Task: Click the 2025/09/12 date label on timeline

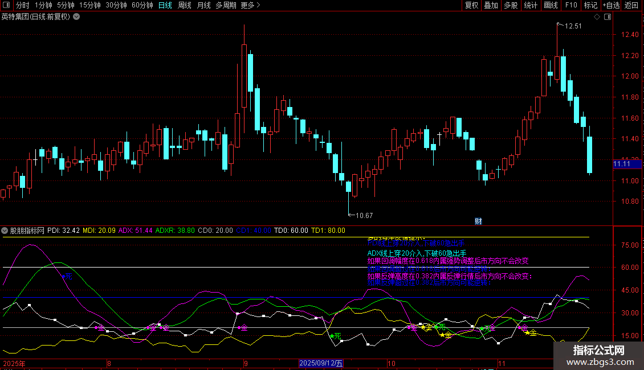Action: pyautogui.click(x=321, y=363)
